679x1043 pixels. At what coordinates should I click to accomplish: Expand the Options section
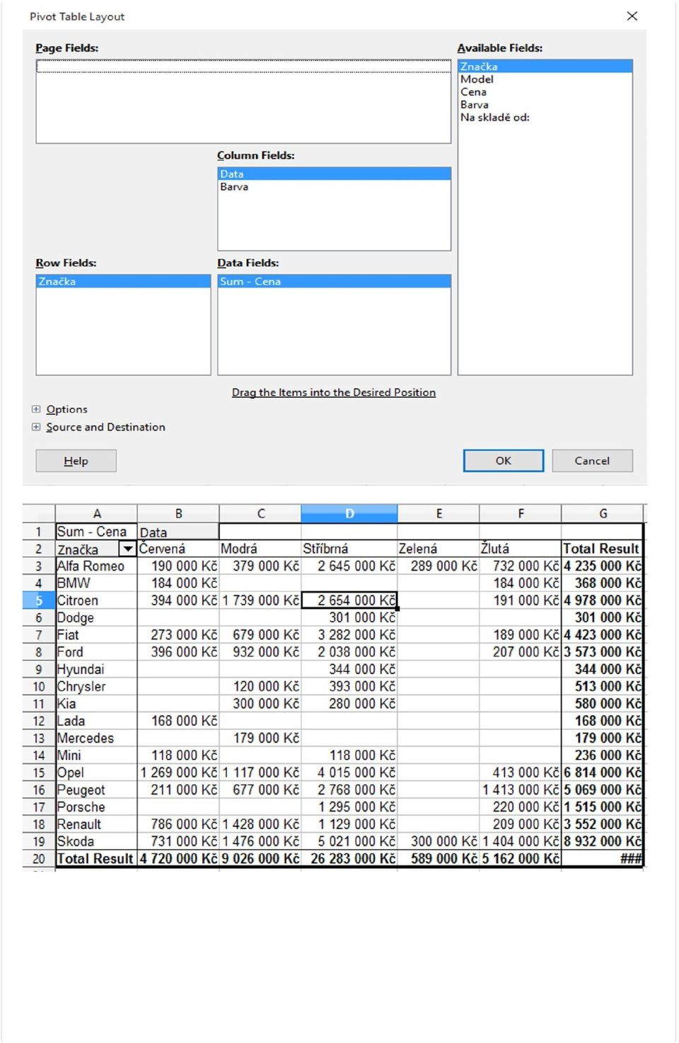[x=36, y=409]
